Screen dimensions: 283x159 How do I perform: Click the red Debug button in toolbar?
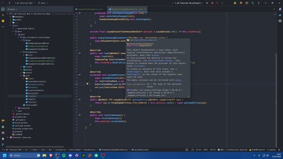212,3
